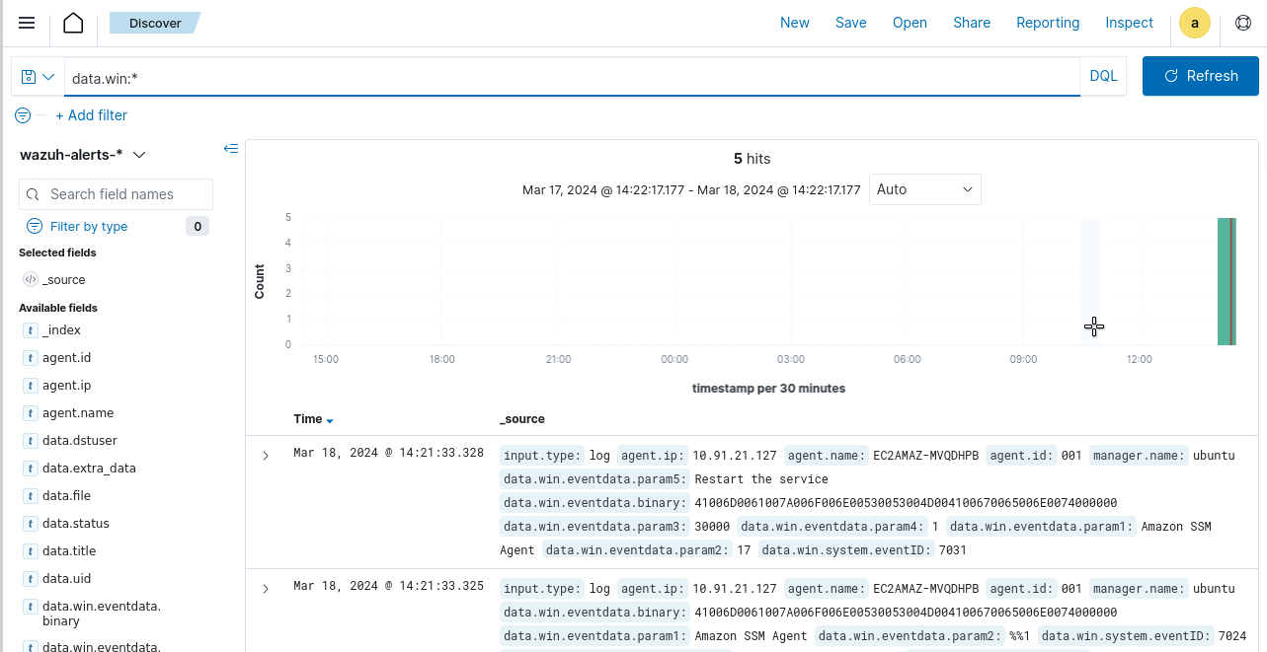Collapse the fields sidebar with the arrow icon

point(231,149)
